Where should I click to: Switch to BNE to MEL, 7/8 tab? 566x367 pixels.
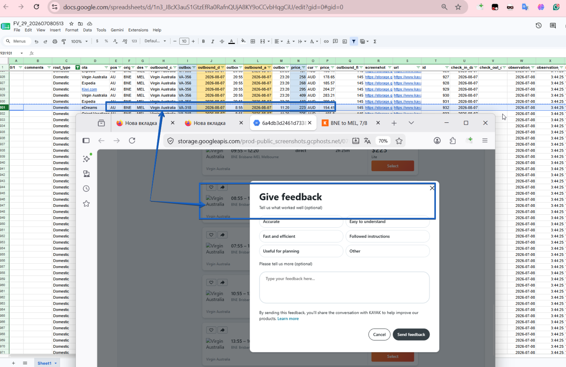(349, 123)
